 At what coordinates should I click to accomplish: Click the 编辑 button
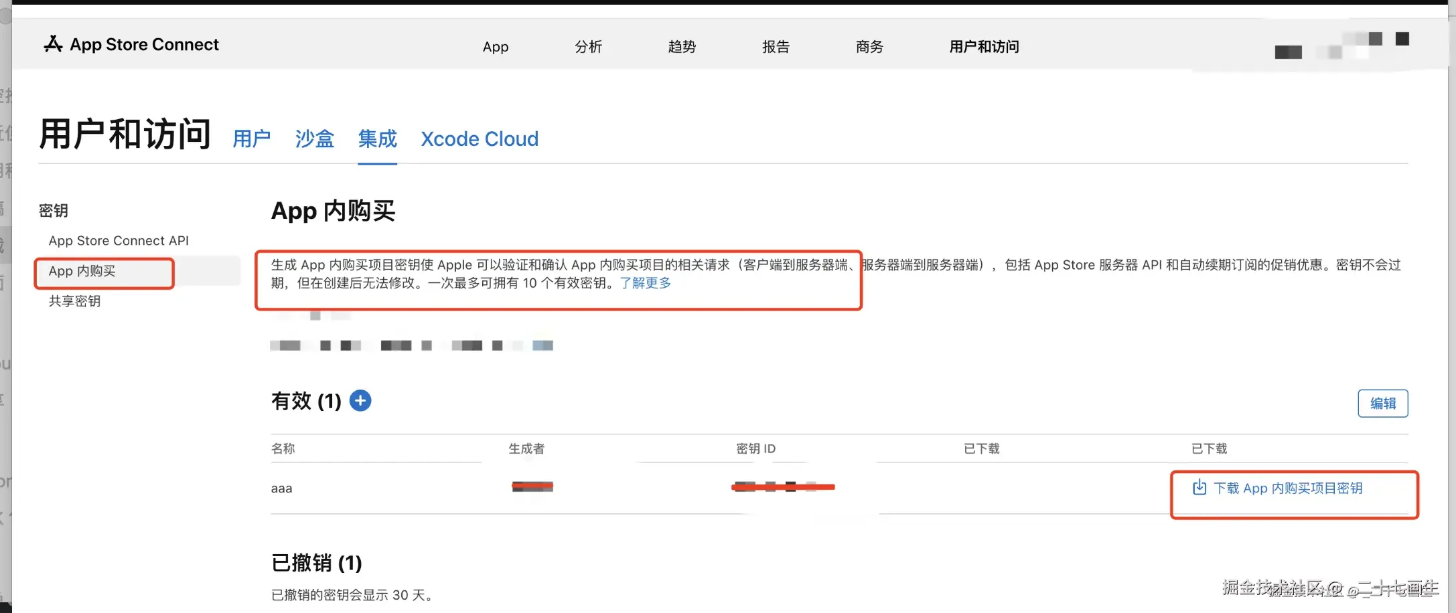point(1383,404)
